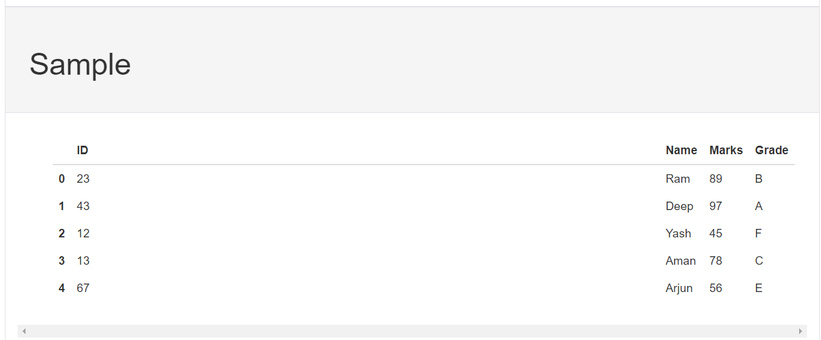This screenshot has width=821, height=340.
Task: Click the name cell Aman
Action: 681,261
